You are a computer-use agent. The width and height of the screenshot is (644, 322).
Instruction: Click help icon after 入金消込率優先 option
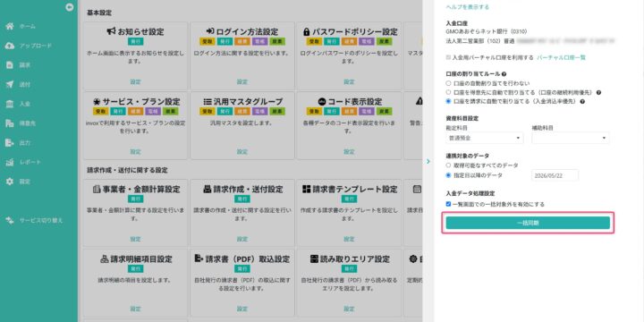[x=582, y=101]
